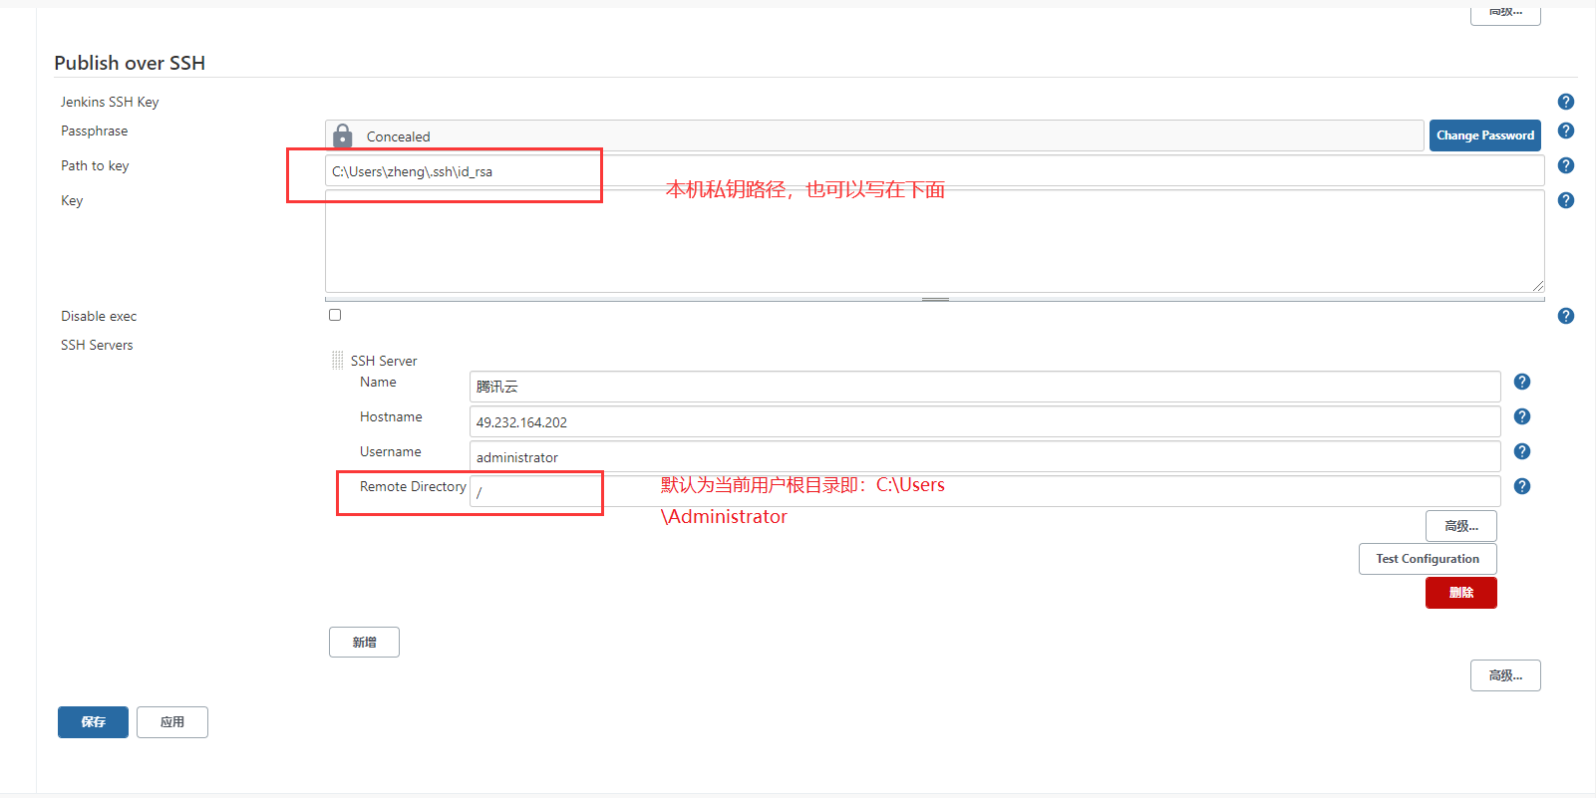Click the SSH Server section title
This screenshot has height=798, width=1596.
[x=384, y=361]
